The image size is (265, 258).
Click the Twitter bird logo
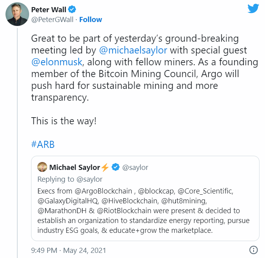pos(253,9)
